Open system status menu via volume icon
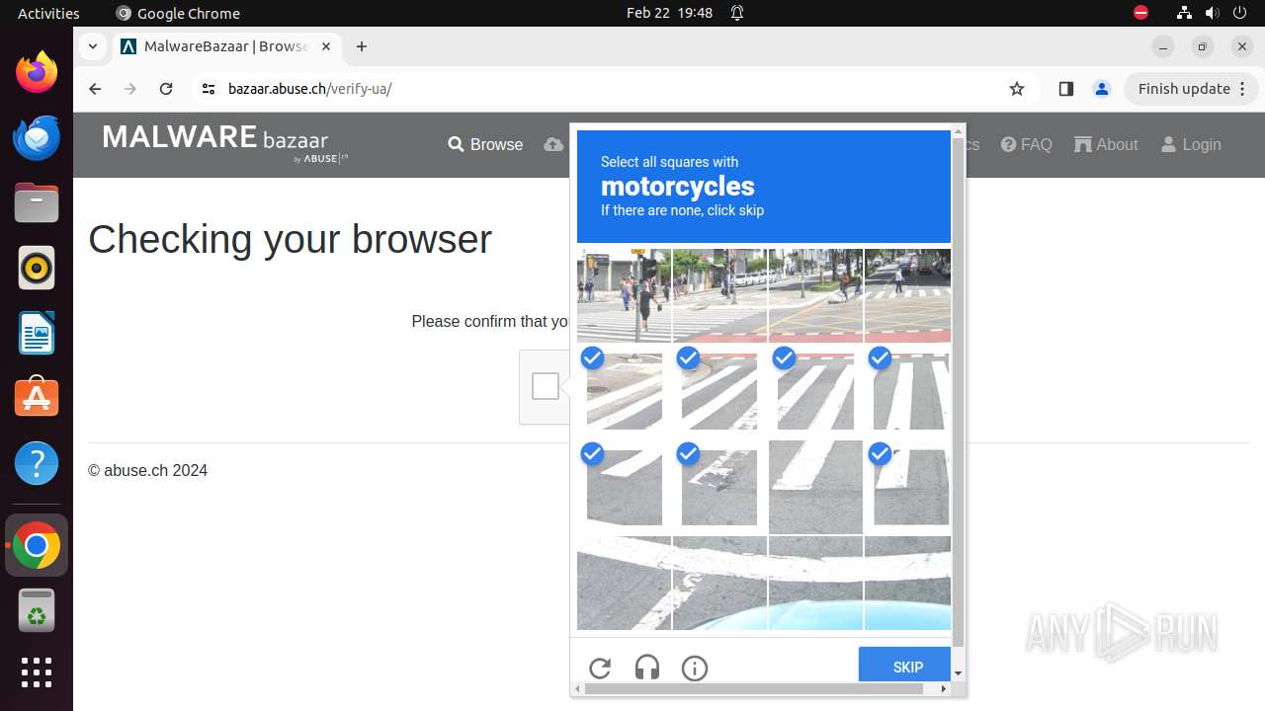1265x711 pixels. (1212, 13)
